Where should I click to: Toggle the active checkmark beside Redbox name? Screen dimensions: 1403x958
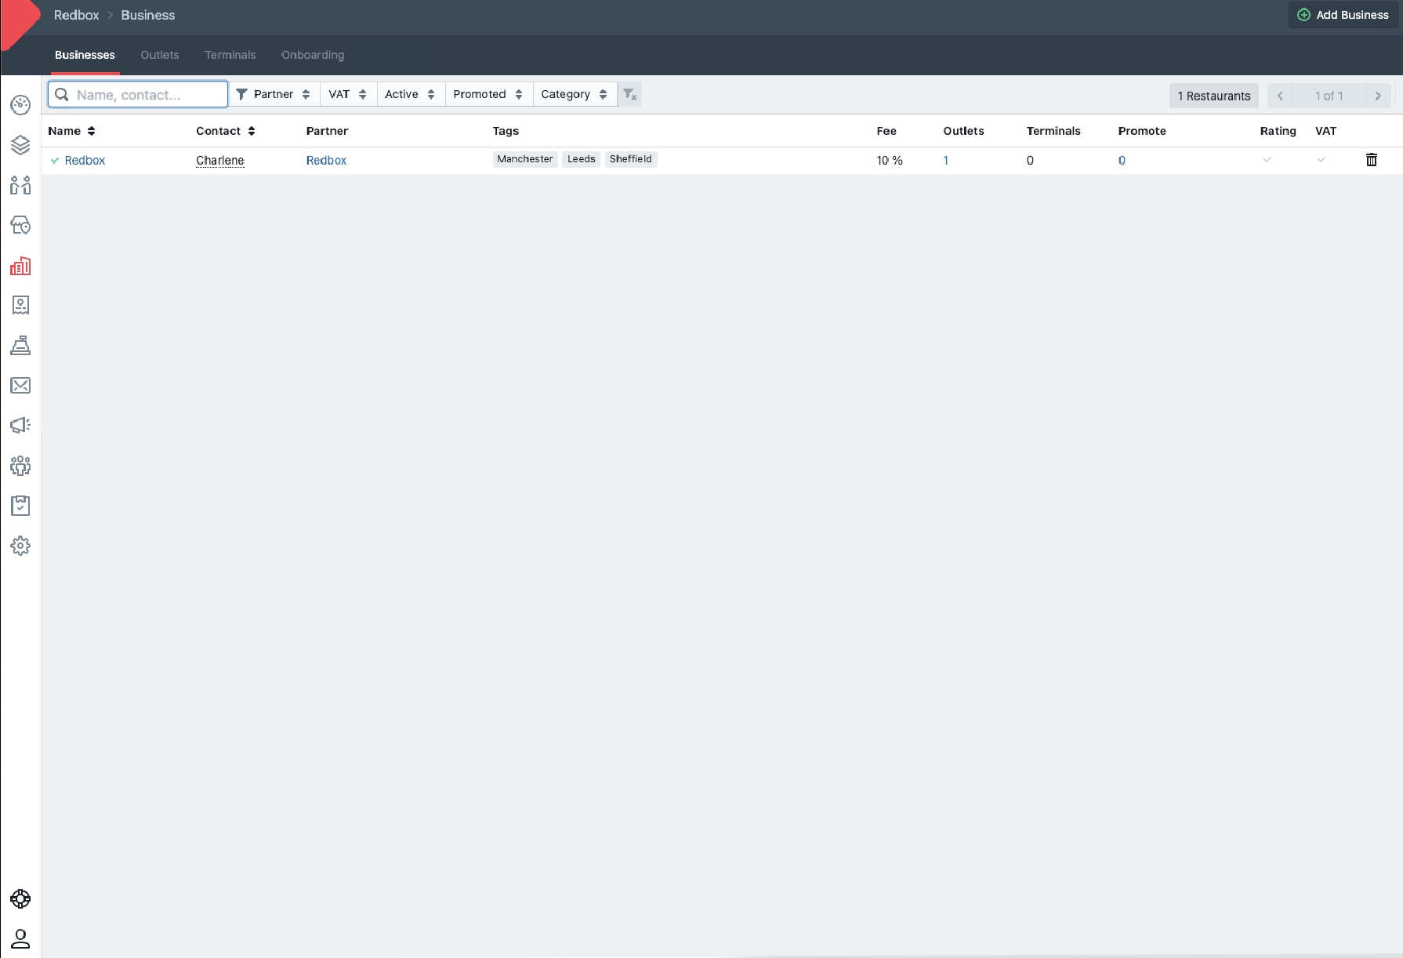click(x=55, y=161)
